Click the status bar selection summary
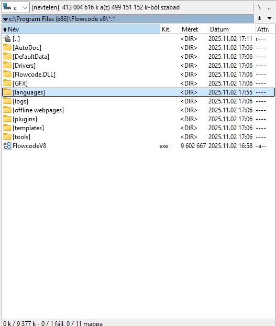 (53, 323)
